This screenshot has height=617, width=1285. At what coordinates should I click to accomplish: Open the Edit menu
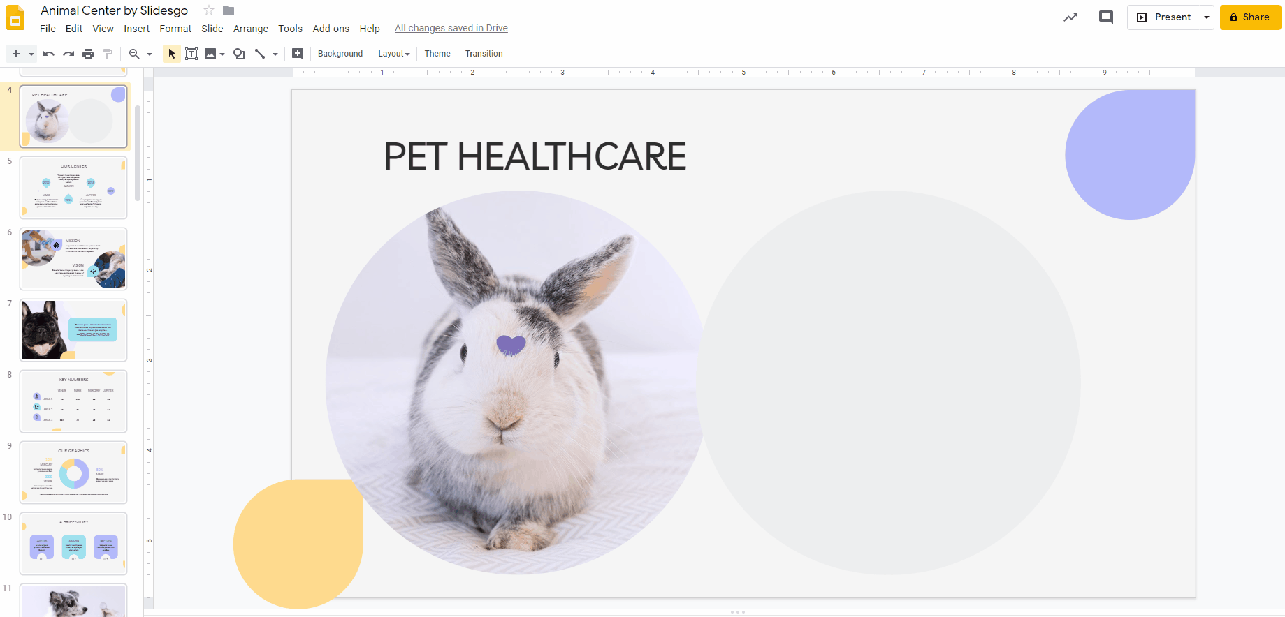pyautogui.click(x=74, y=29)
